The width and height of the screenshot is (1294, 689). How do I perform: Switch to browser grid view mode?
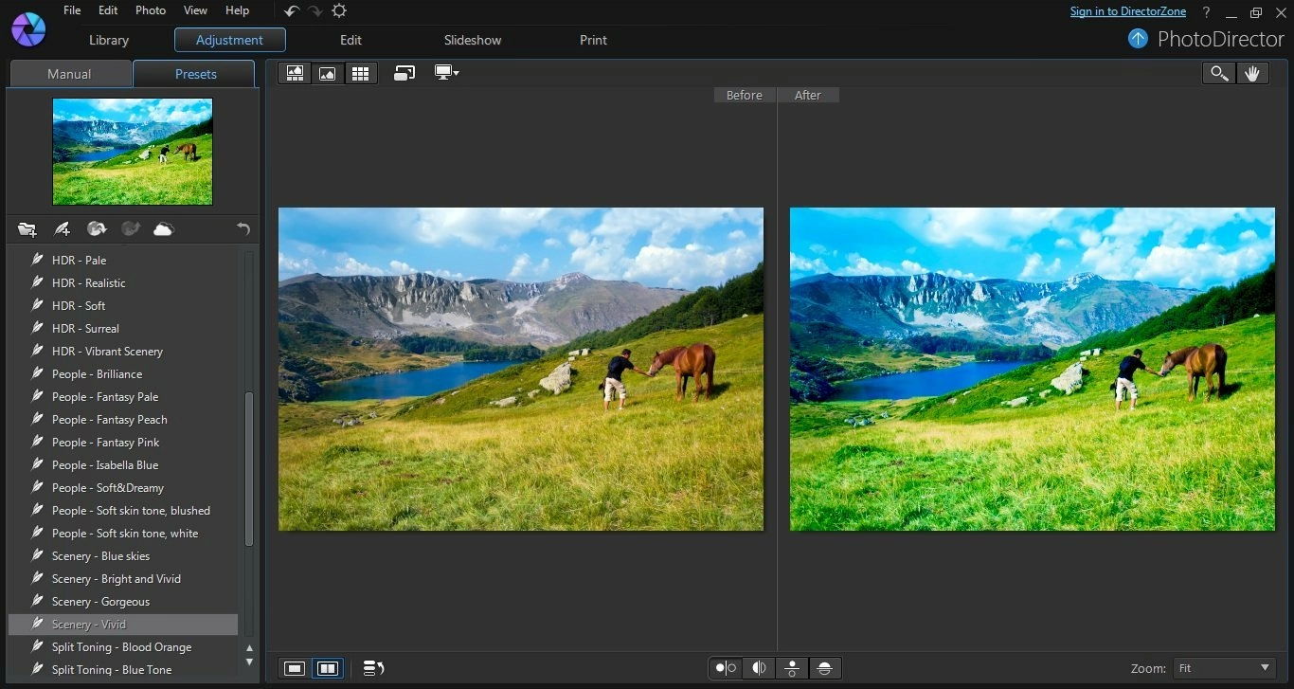(360, 74)
